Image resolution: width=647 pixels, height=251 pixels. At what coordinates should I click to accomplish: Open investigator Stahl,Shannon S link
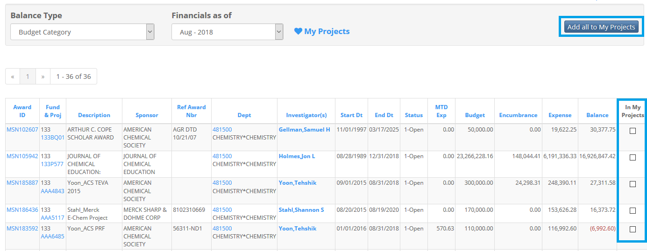tap(301, 210)
